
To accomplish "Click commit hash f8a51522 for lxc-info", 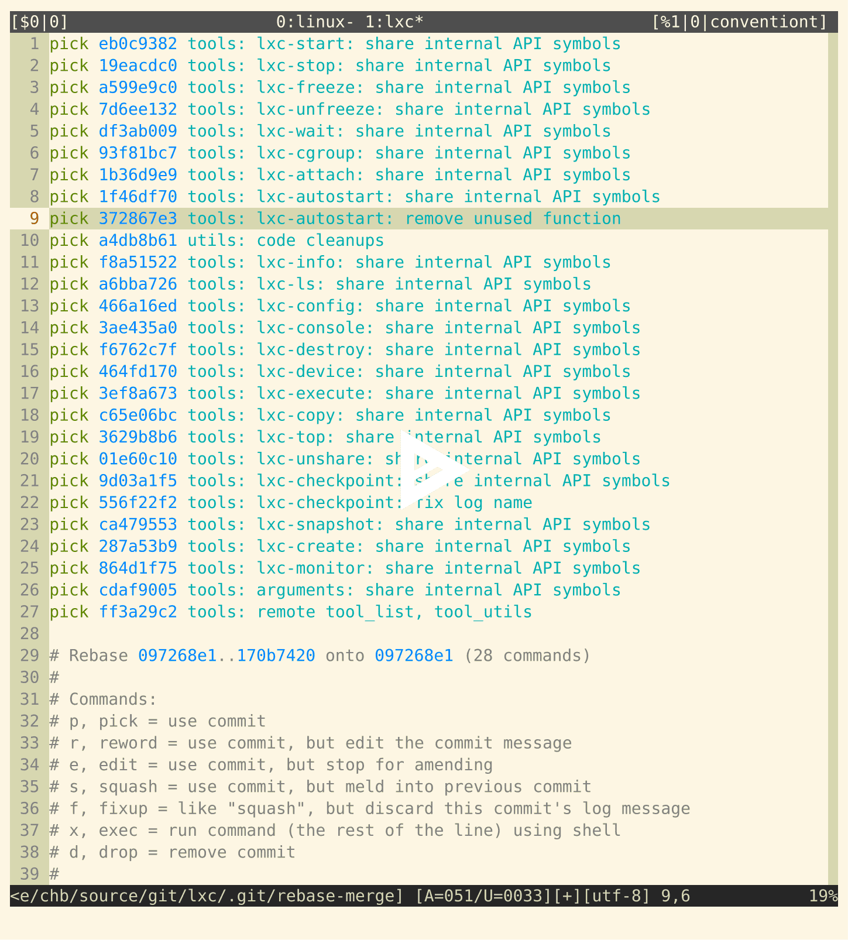I will 138,262.
